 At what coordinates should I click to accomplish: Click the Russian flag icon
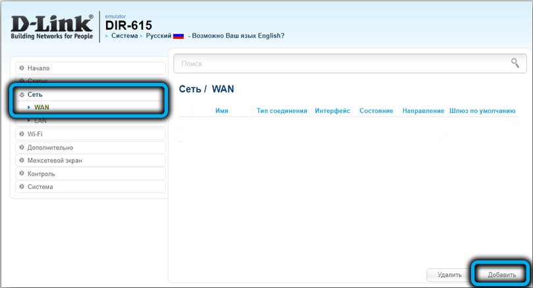pyautogui.click(x=178, y=36)
